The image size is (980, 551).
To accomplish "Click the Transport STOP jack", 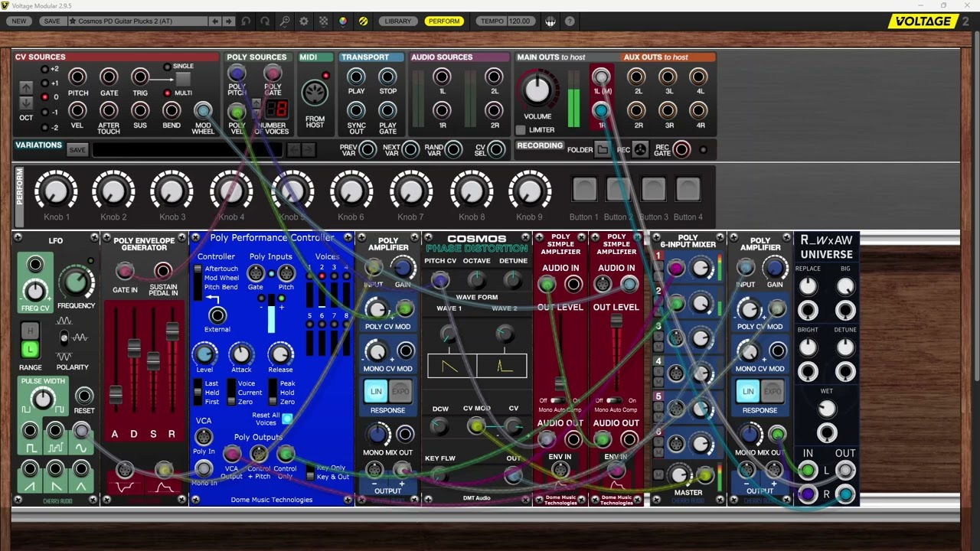I will tap(388, 77).
